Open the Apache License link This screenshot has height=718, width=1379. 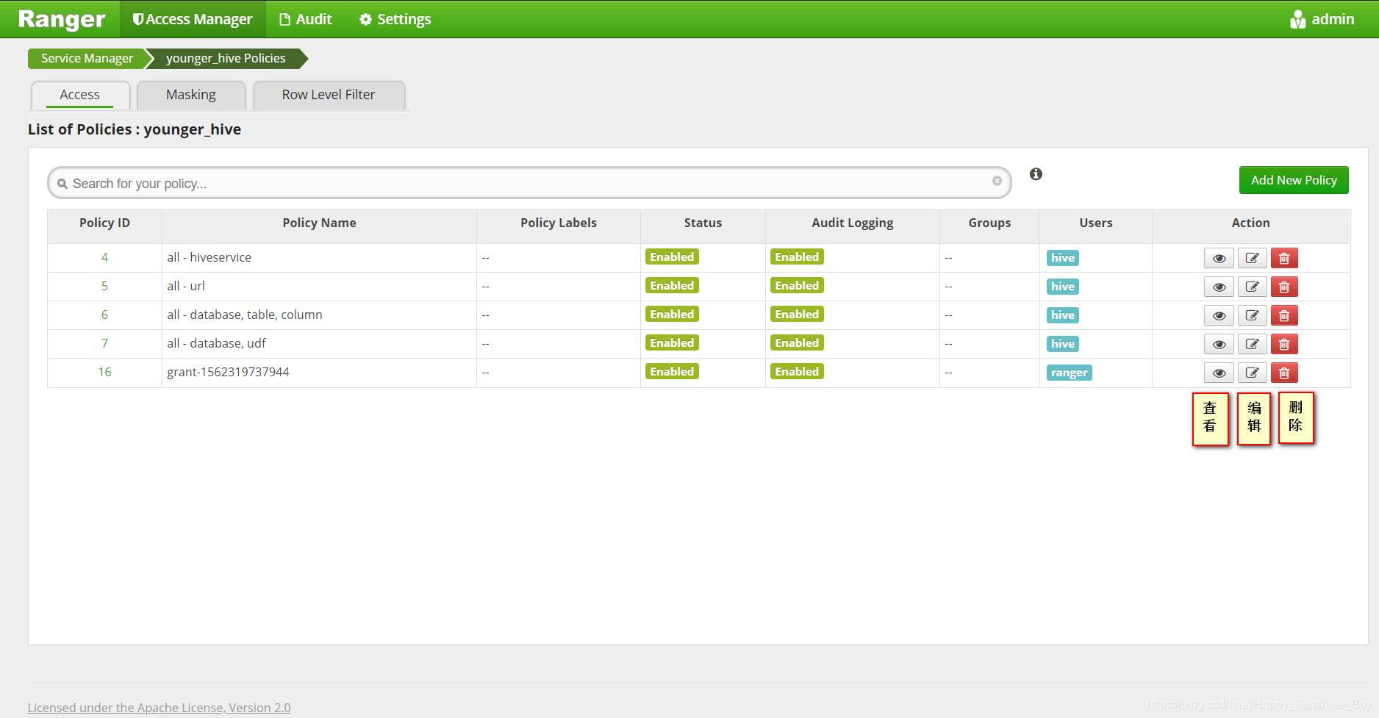click(159, 707)
